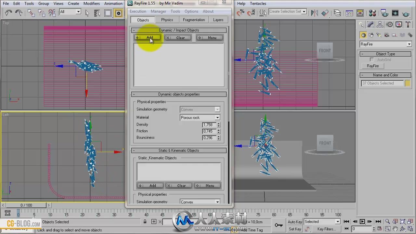Switch to the Fragmentation tab in RayFire
Image resolution: width=416 pixels, height=234 pixels.
click(x=194, y=20)
